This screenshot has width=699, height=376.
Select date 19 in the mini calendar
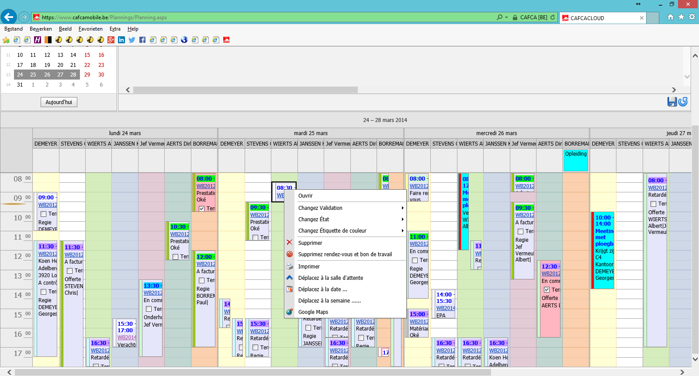click(x=47, y=65)
